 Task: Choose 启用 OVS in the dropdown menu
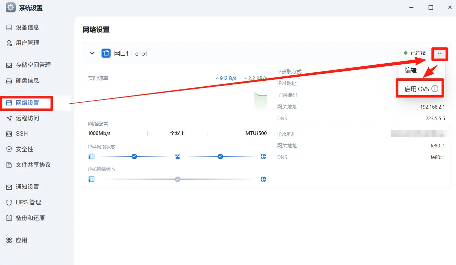point(416,89)
